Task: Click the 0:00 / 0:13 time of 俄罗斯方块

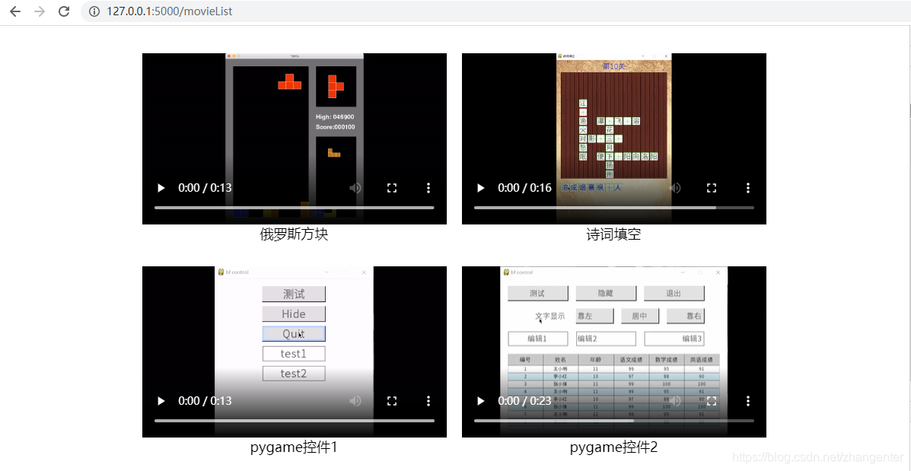Action: (205, 188)
